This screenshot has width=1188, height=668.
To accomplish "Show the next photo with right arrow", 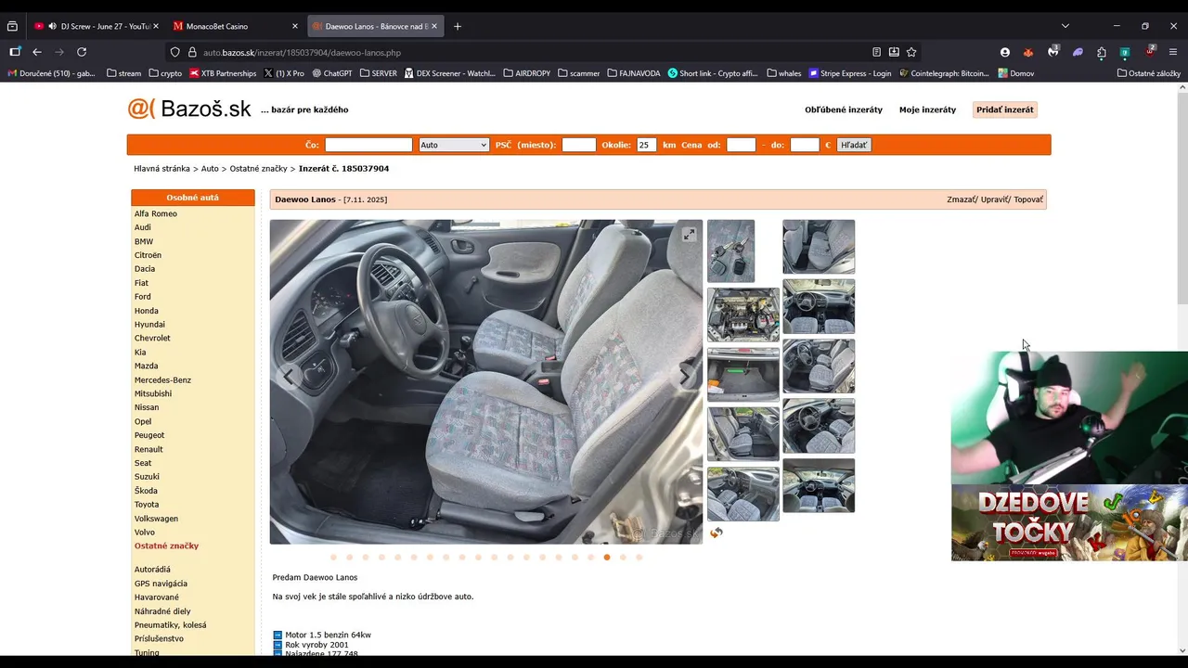I will (685, 376).
